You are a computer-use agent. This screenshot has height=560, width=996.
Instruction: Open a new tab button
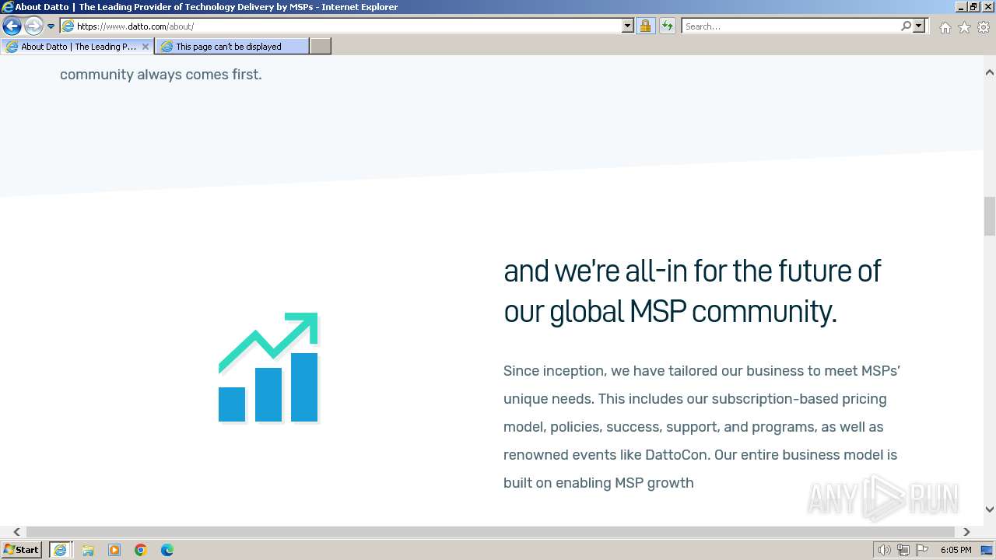tap(321, 47)
